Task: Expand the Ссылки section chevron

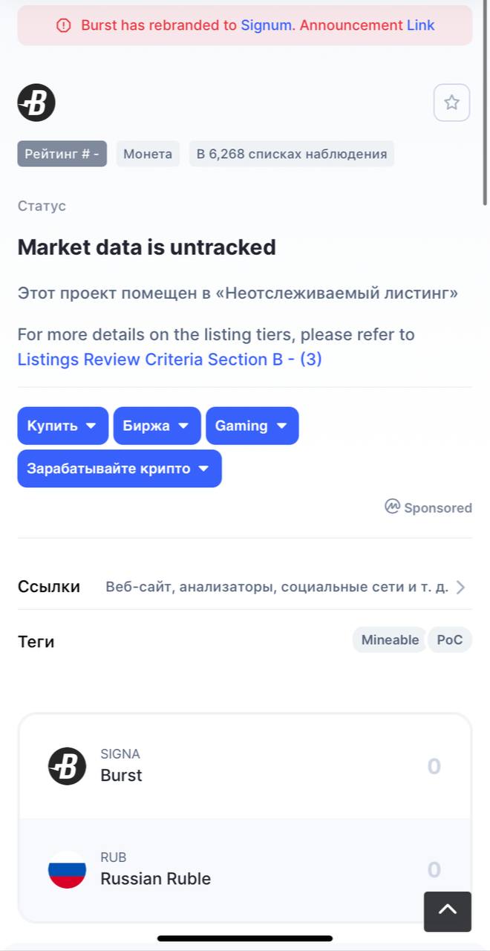Action: [460, 587]
